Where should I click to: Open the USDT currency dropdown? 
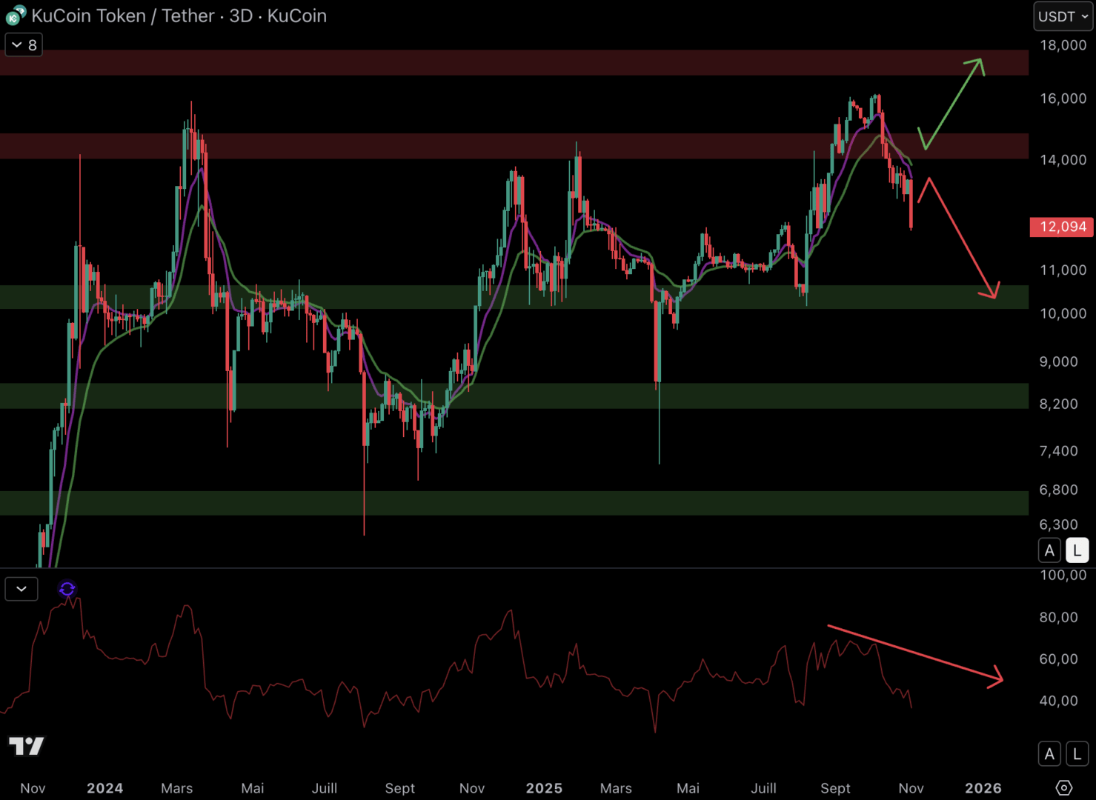(1063, 16)
